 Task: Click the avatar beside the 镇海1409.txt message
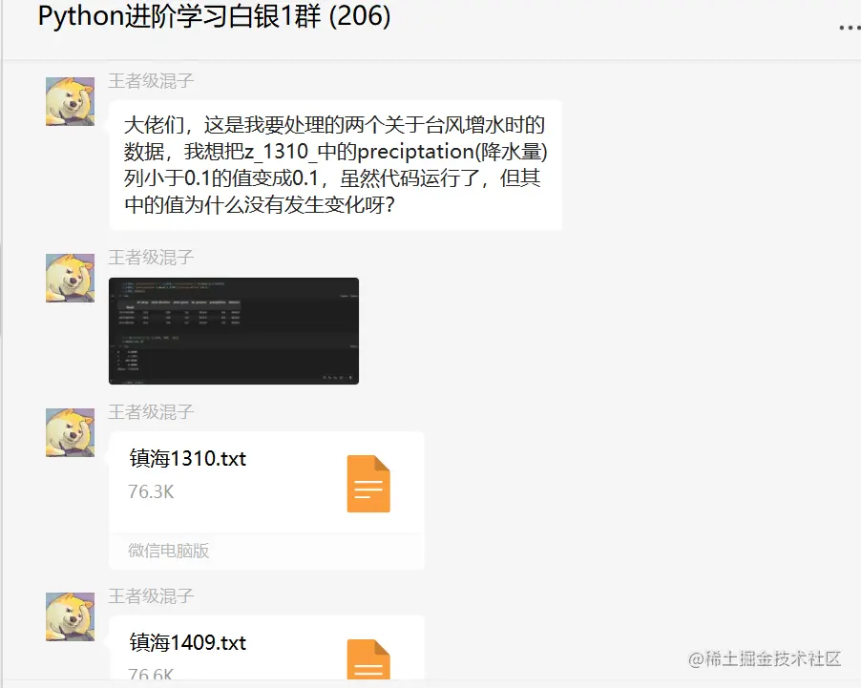[71, 616]
